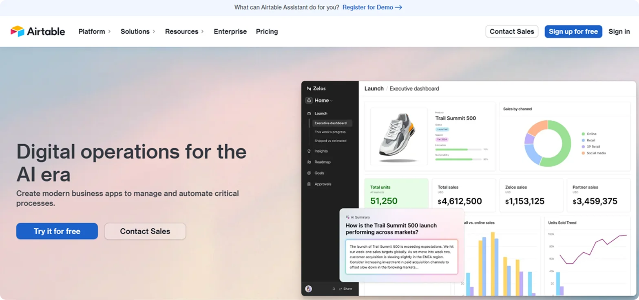Click the Contact Sales button in header
639x300 pixels.
(x=512, y=31)
